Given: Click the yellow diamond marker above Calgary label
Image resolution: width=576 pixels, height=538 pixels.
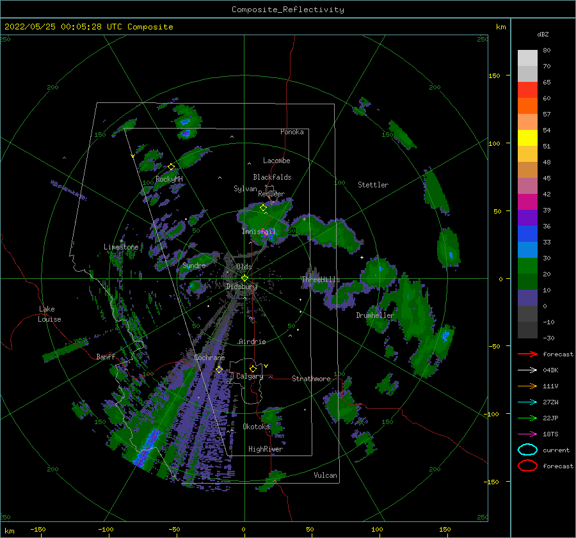Looking at the screenshot, I should click(253, 368).
